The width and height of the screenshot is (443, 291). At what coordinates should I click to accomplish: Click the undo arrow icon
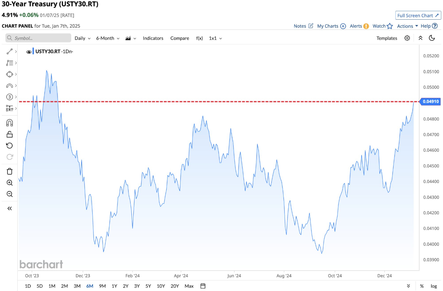9,145
